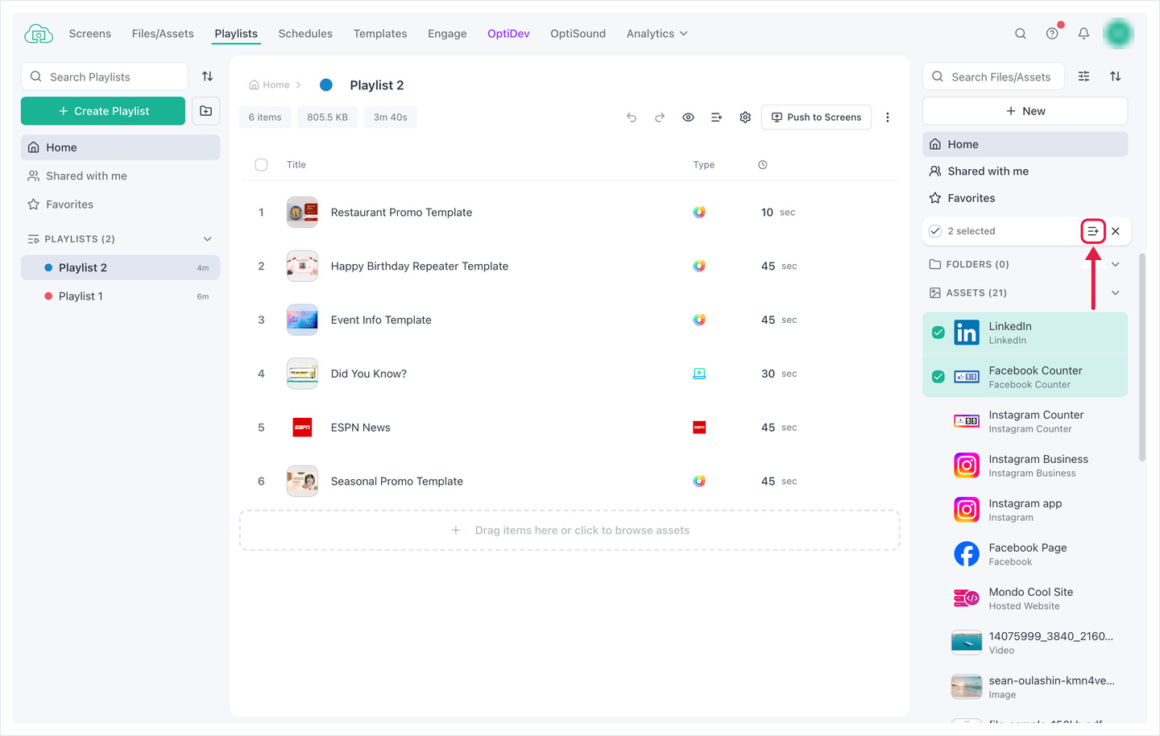
Task: Click the add-to-playlist icon in playlist toolbar
Action: pos(716,118)
